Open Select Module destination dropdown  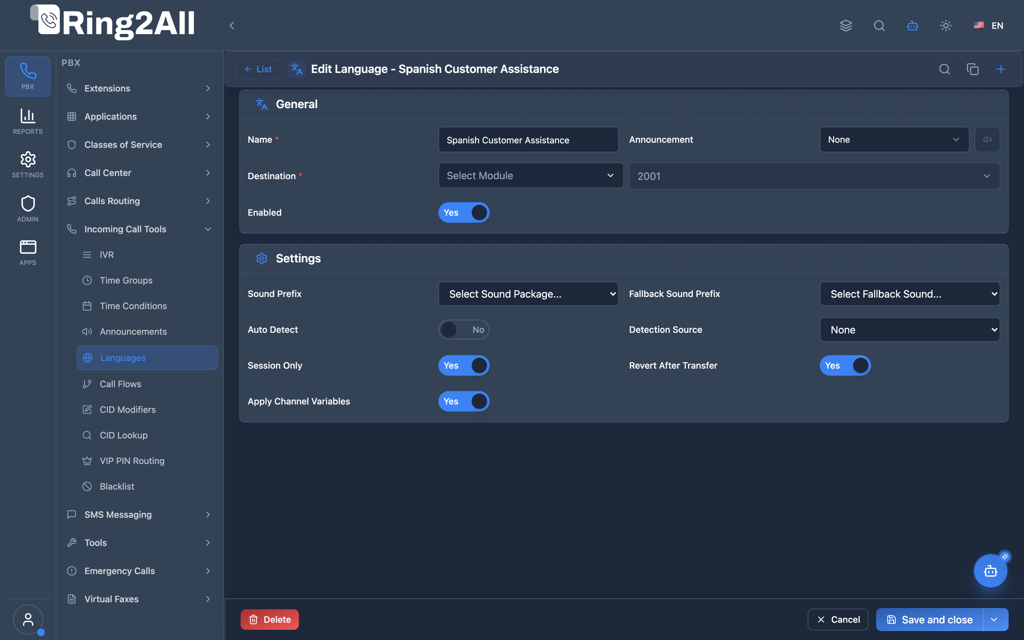tap(531, 175)
